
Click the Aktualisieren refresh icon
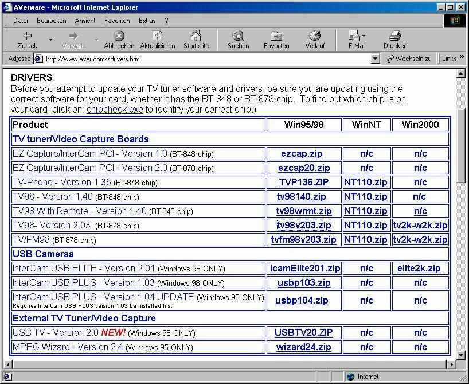(157, 36)
